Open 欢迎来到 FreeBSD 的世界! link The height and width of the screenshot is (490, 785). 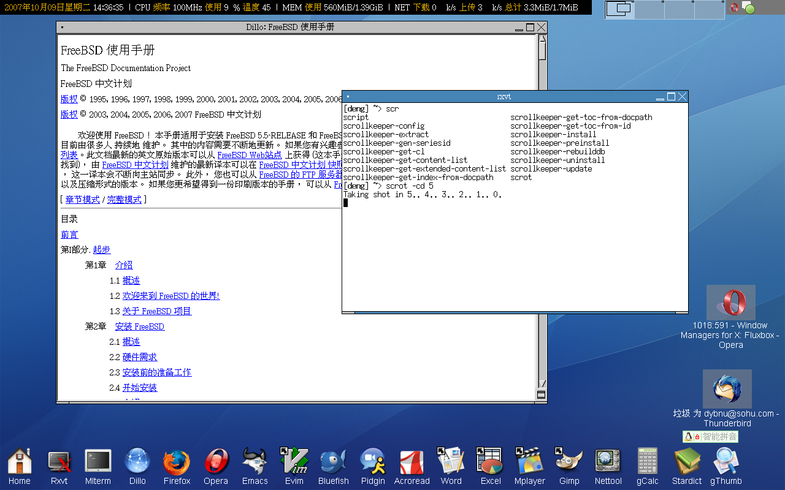[171, 296]
